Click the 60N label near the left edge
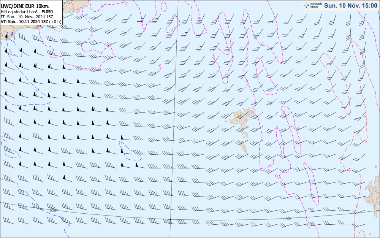 pos(52,210)
